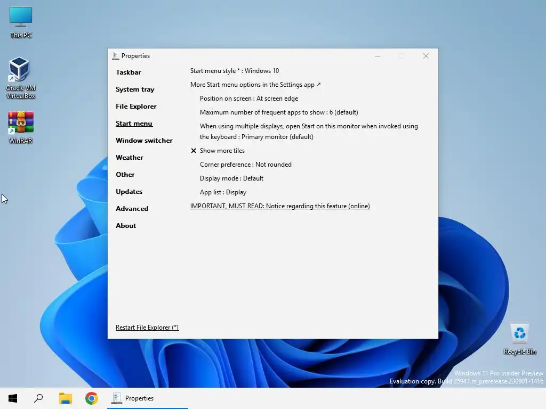Toggle Show more tiles option

tap(218, 151)
